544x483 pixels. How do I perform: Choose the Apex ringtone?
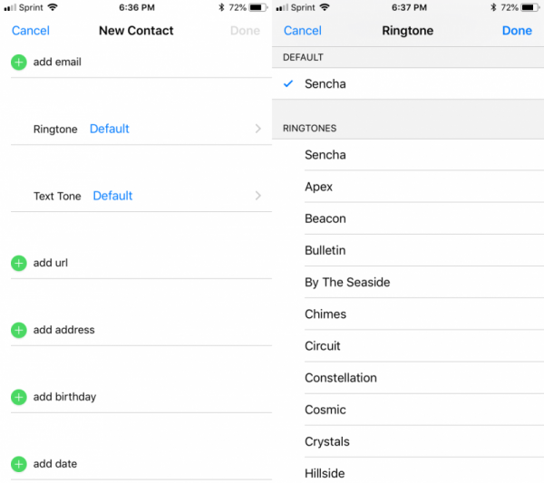pyautogui.click(x=319, y=187)
